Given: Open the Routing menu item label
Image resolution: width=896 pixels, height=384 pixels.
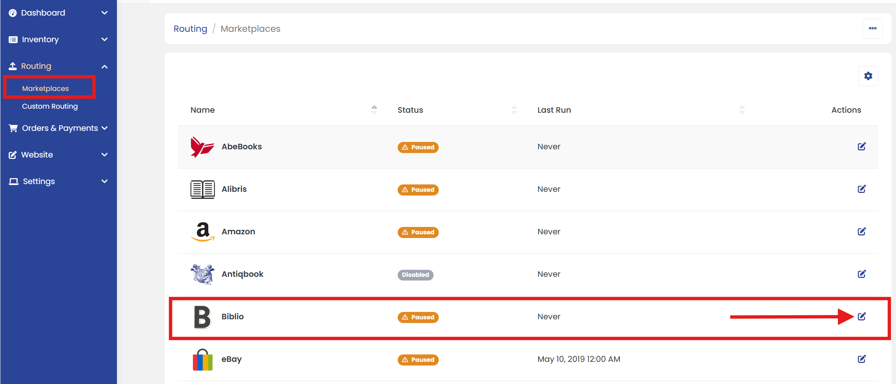Looking at the screenshot, I should click(36, 66).
